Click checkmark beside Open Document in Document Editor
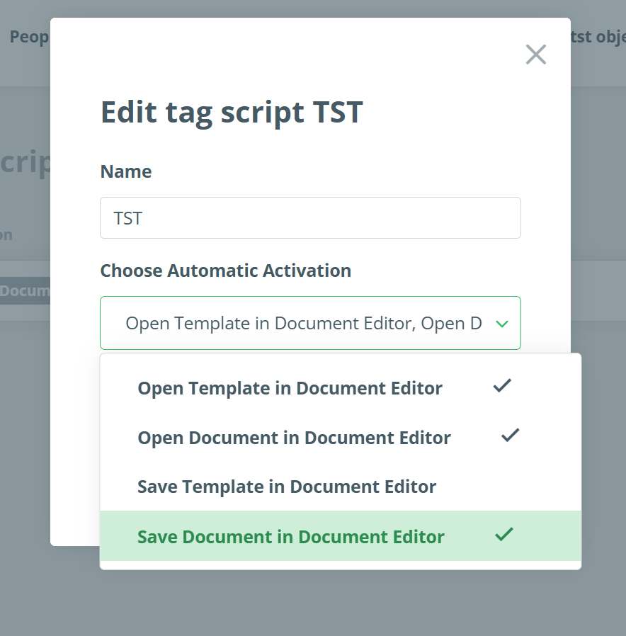This screenshot has width=626, height=636. [510, 436]
